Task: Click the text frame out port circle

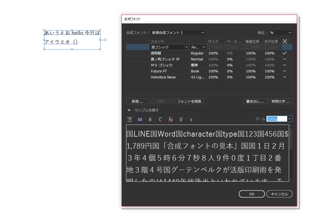Action: 105,40
